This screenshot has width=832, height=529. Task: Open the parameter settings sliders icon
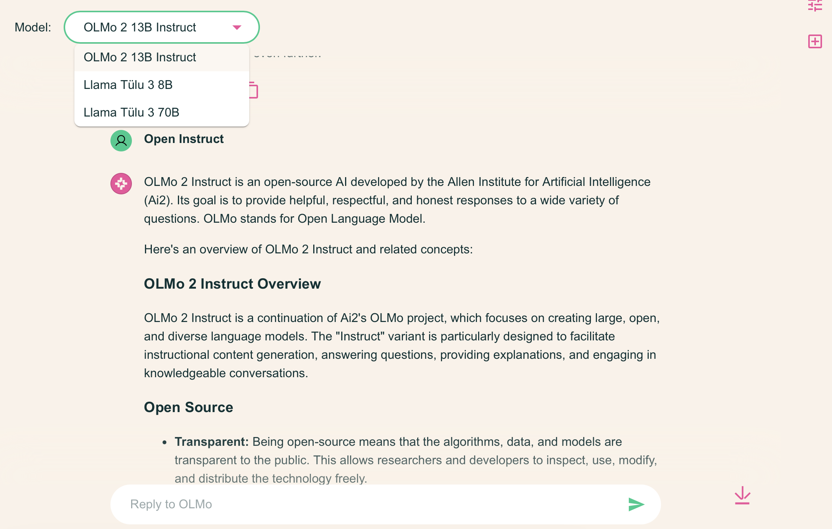815,5
